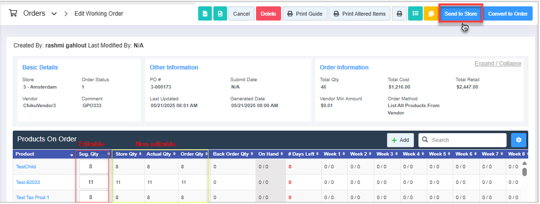540x204 pixels.
Task: Open the Test Tax Prod 1 link
Action: point(32,198)
